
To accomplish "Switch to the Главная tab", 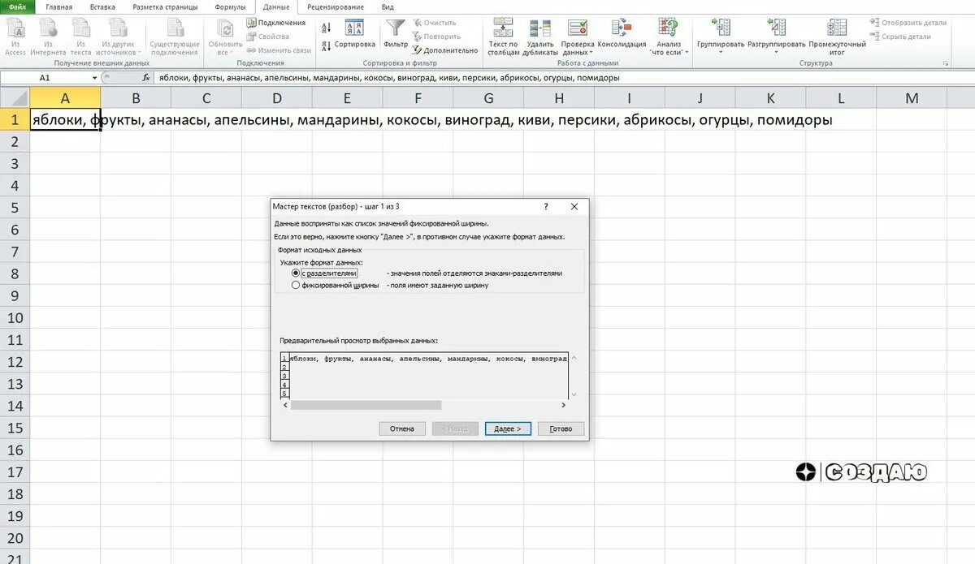I will [x=58, y=6].
